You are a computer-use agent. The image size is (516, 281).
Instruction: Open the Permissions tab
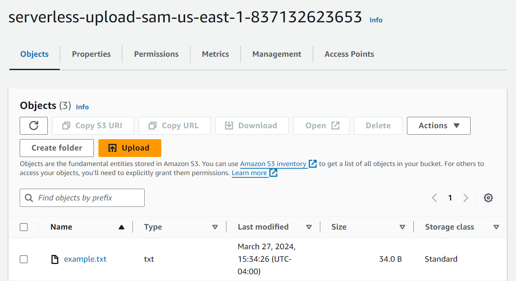(156, 54)
